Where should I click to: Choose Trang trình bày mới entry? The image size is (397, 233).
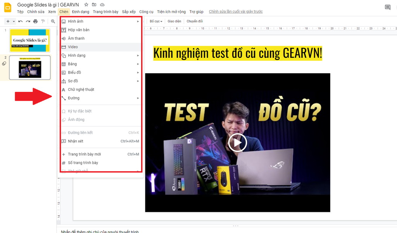click(101, 154)
